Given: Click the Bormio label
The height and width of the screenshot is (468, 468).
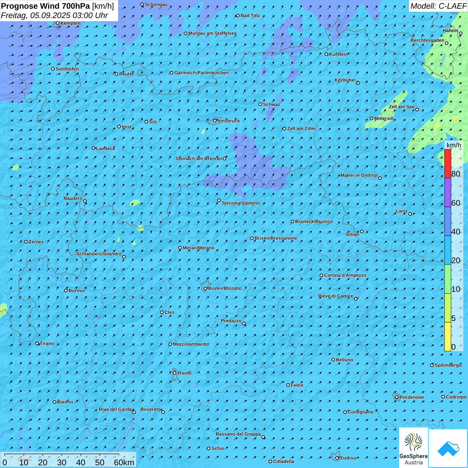Looking at the screenshot, I should [x=77, y=290].
